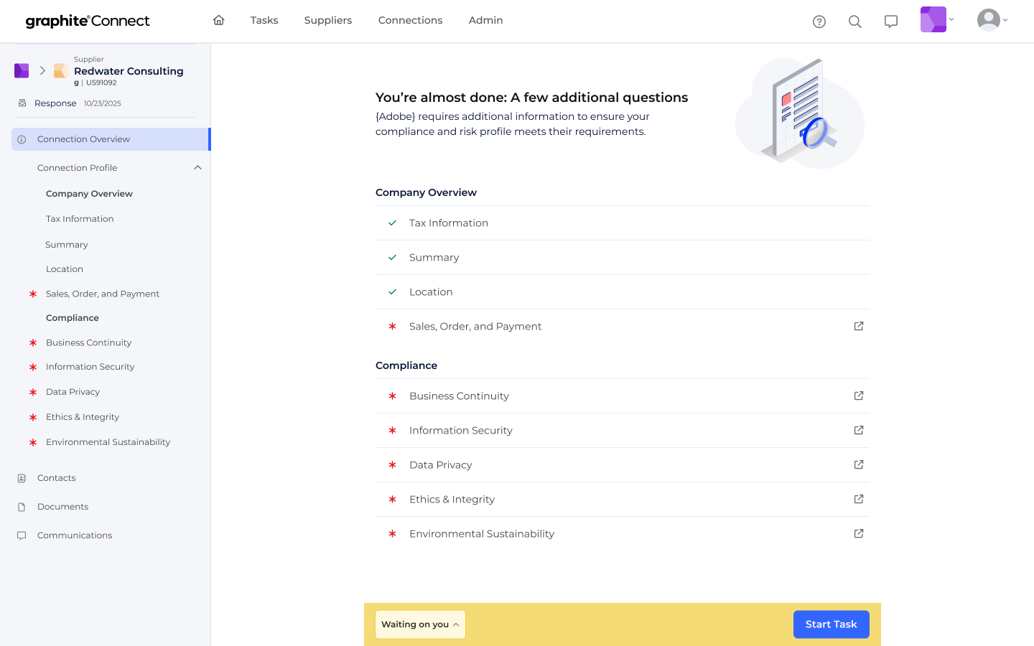Image resolution: width=1034 pixels, height=646 pixels.
Task: Open the help question mark icon
Action: [819, 22]
